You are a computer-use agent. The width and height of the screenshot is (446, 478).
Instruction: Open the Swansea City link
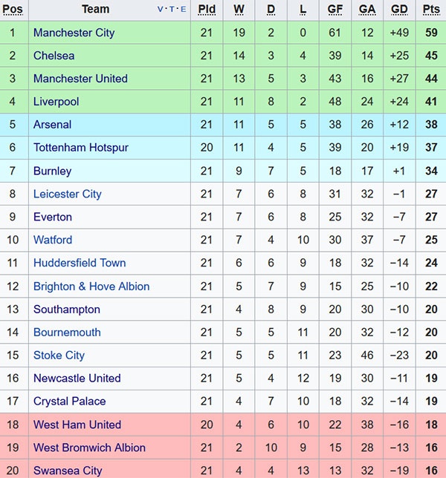coord(68,471)
